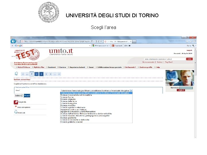
Task: Choose Scienze agrarie e veterinarie option
Action: point(96,108)
